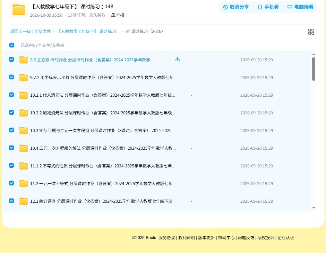Open 【人教数学七年级下】课时练习 breadcrumb
326x253 pixels.
(x=88, y=32)
